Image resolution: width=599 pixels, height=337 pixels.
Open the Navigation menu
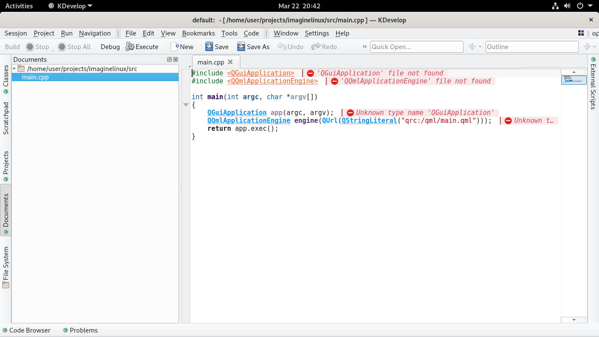pos(95,33)
